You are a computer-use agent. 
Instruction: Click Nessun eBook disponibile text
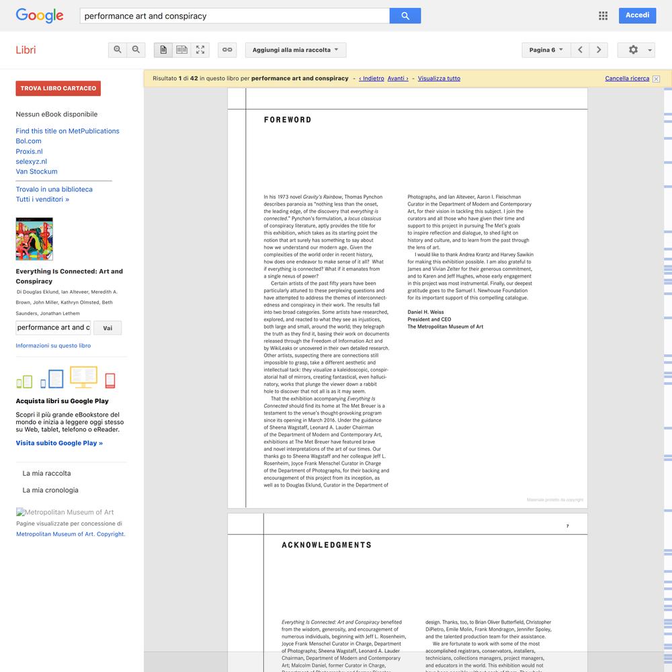pos(56,114)
